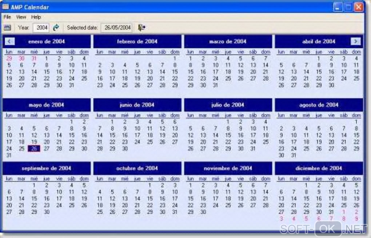371x238 pixels.
Task: Close the AMP Calendar window
Action: click(359, 7)
